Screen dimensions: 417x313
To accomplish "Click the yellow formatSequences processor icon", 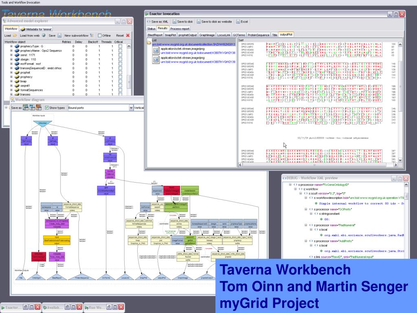I will pos(17,90).
